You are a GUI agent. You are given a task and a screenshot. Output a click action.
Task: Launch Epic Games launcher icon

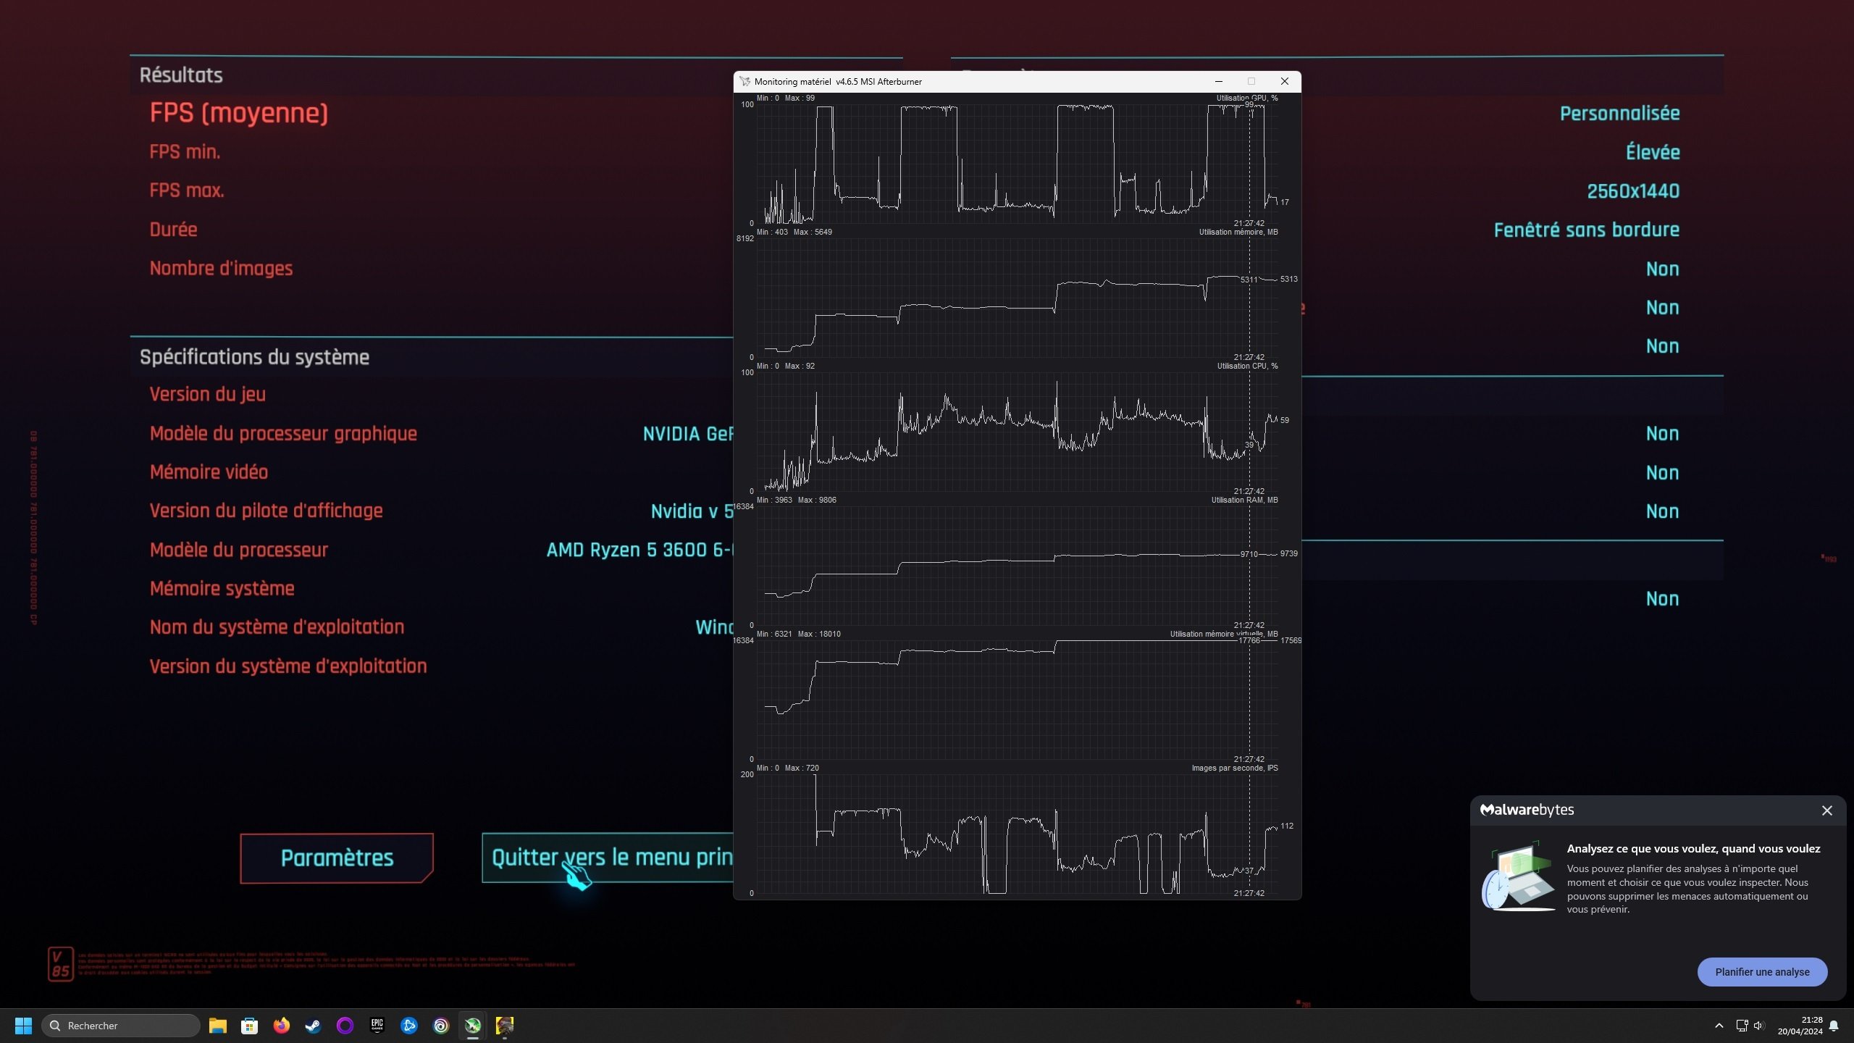377,1026
